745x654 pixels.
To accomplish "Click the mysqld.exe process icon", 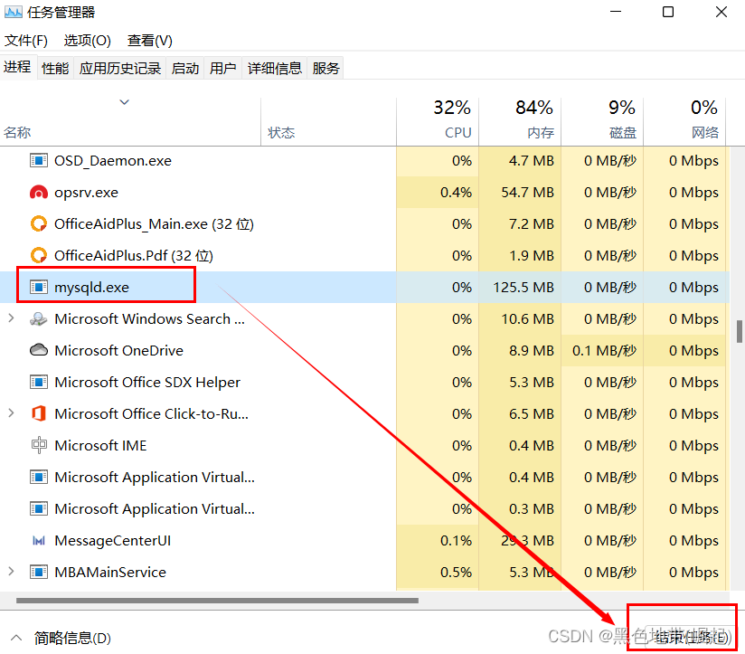I will [x=39, y=287].
